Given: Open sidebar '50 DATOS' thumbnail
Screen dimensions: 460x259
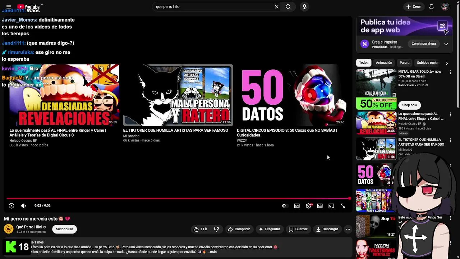Looking at the screenshot, I should click(375, 174).
